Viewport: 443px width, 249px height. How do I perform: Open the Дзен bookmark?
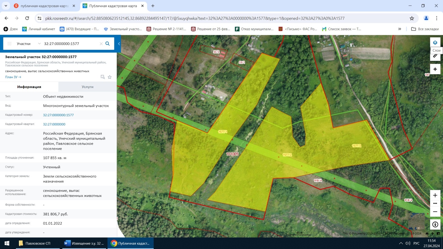(x=11, y=29)
